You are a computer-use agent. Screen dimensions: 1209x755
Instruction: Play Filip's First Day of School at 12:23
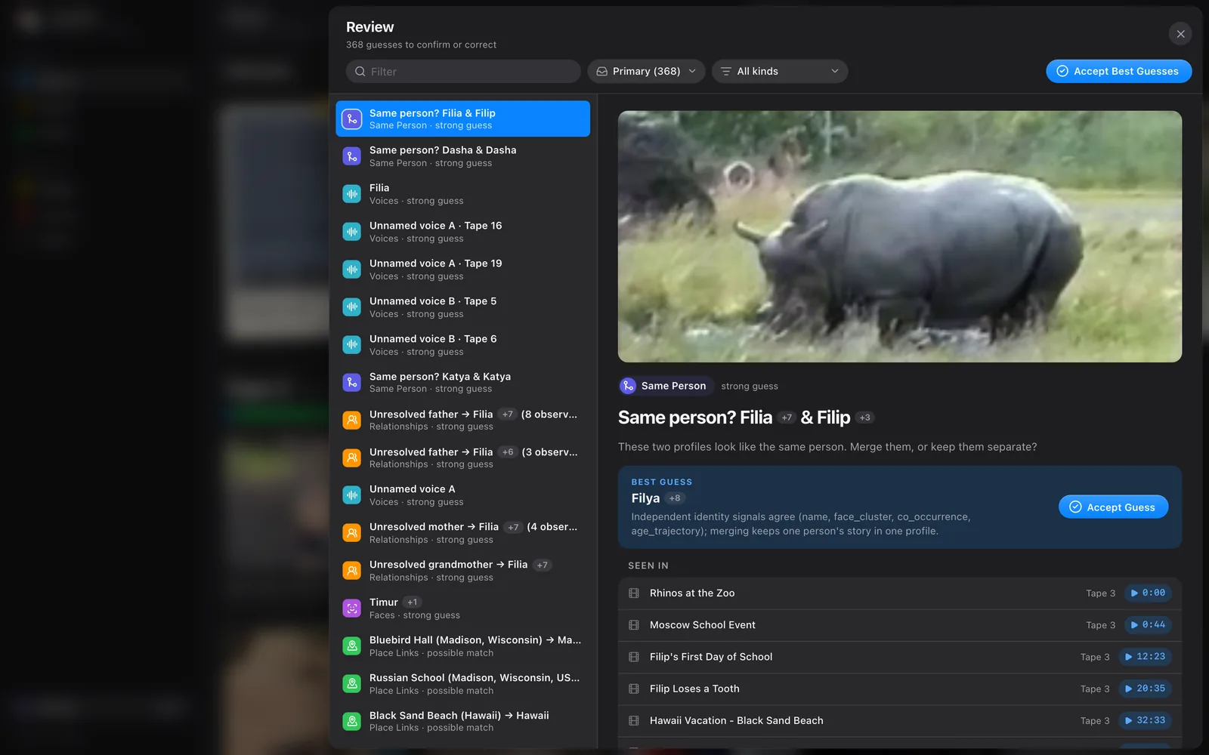coord(1145,657)
